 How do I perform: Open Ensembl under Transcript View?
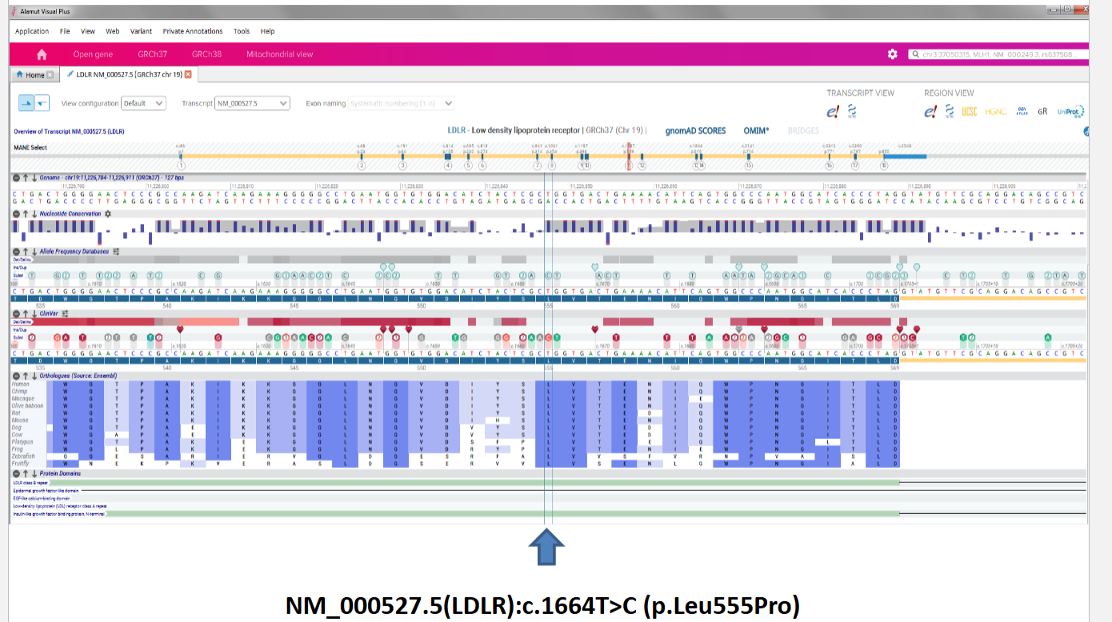point(833,112)
